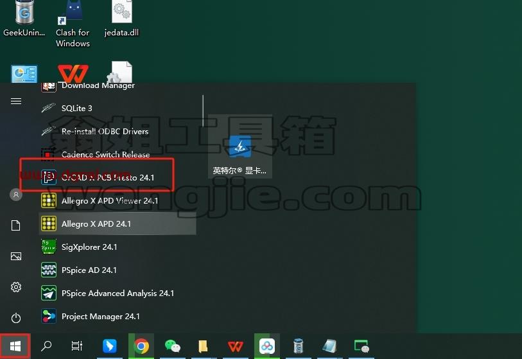
Task: Open WeChat from taskbar
Action: click(173, 346)
